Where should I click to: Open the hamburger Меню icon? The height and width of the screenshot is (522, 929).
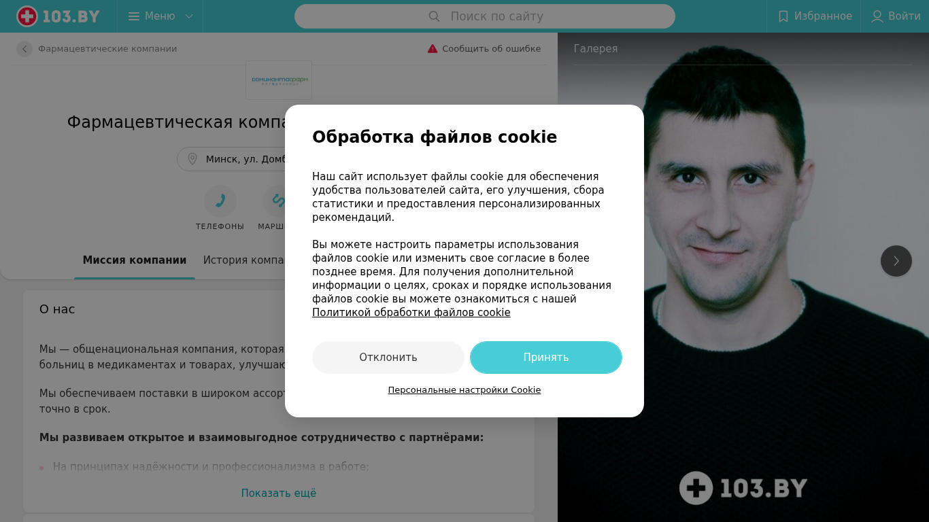(x=134, y=16)
